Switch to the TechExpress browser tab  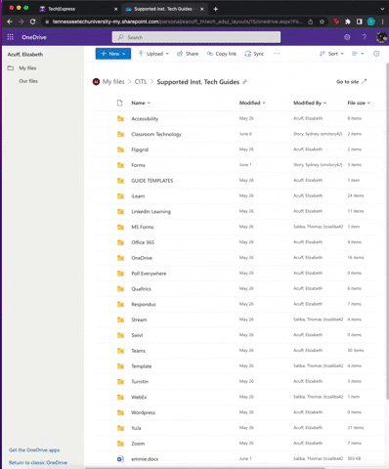[62, 9]
